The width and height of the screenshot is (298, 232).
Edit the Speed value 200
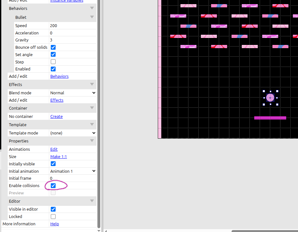coord(73,25)
